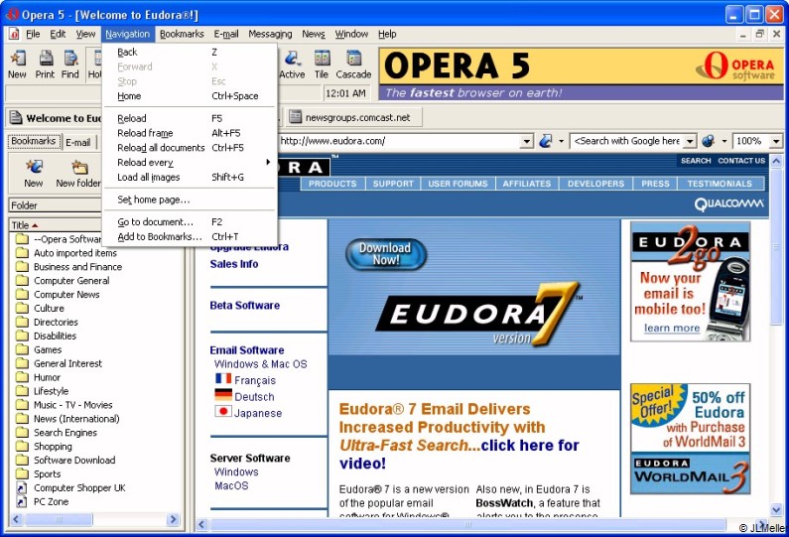Open small arrow next to Go icon
The height and width of the screenshot is (537, 789).
tap(561, 141)
